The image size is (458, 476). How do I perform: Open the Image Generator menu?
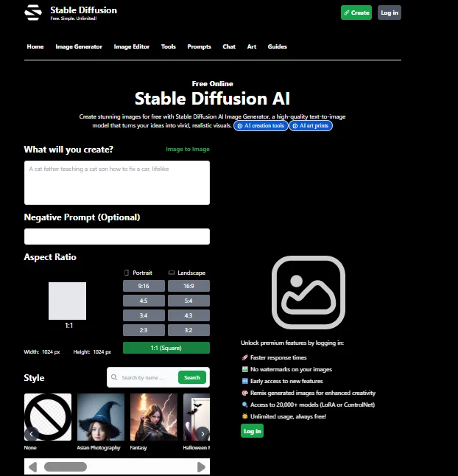pyautogui.click(x=79, y=46)
